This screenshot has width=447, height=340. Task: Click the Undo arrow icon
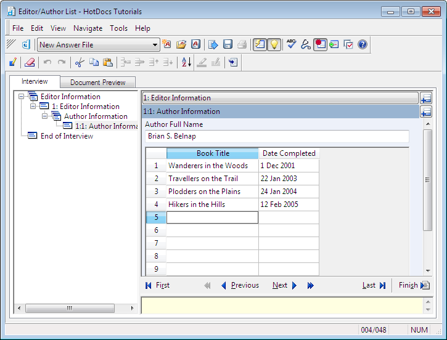[47, 62]
